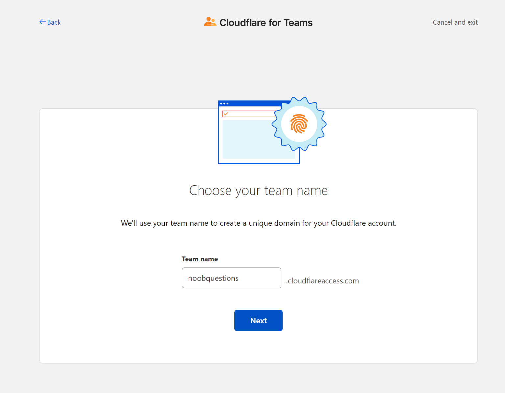The height and width of the screenshot is (393, 505).
Task: Click the .cloudflareaccess.com domain suffix
Action: pos(322,281)
